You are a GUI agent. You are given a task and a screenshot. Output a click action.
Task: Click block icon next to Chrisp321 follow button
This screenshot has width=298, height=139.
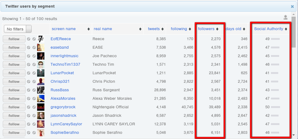point(29,82)
